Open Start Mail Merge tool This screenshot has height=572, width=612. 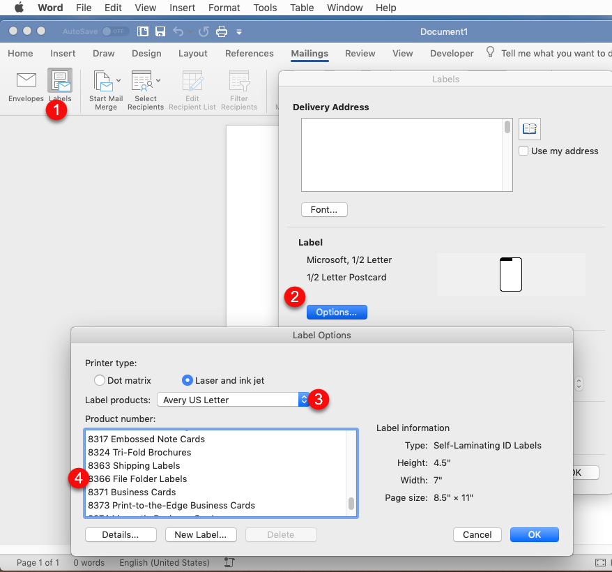[102, 81]
